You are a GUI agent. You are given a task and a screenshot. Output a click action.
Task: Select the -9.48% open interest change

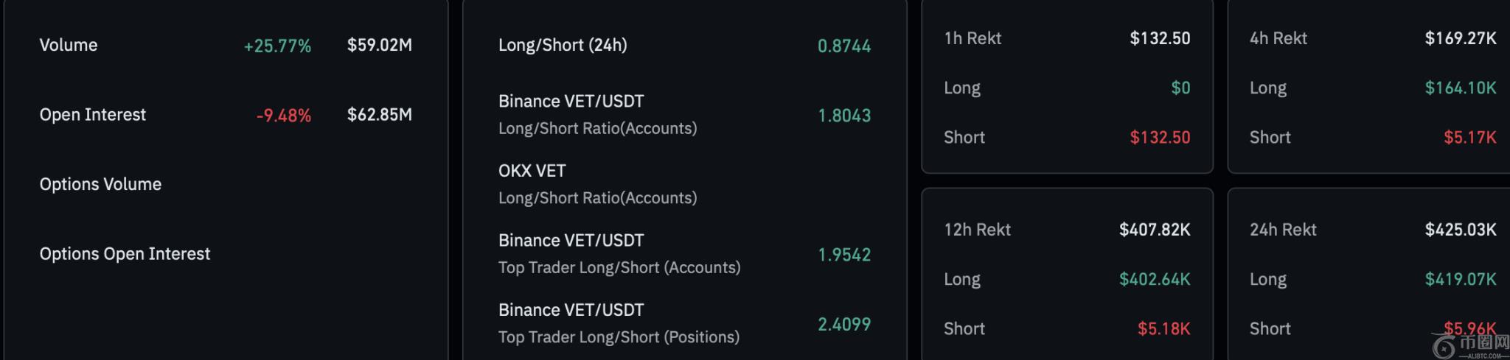[x=284, y=116]
